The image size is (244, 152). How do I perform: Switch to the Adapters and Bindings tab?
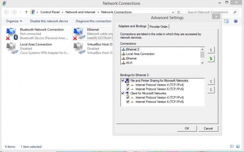click(132, 26)
